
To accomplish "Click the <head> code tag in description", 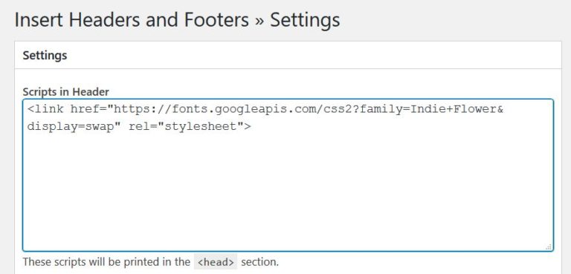I will (x=216, y=262).
